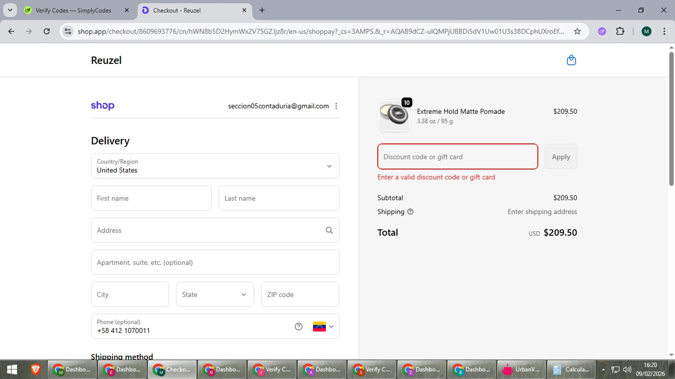Click the Reuzel store name link
Viewport: 675px width, 379px height.
click(106, 60)
